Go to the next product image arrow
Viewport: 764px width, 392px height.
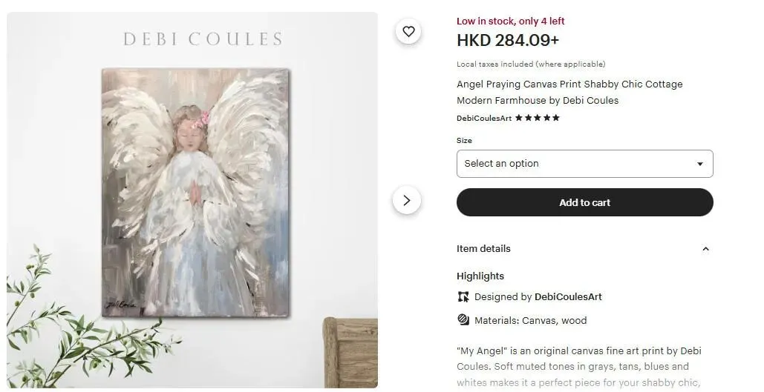tap(406, 200)
